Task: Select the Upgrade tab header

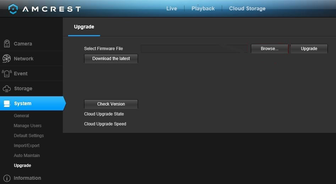Action: [x=84, y=27]
